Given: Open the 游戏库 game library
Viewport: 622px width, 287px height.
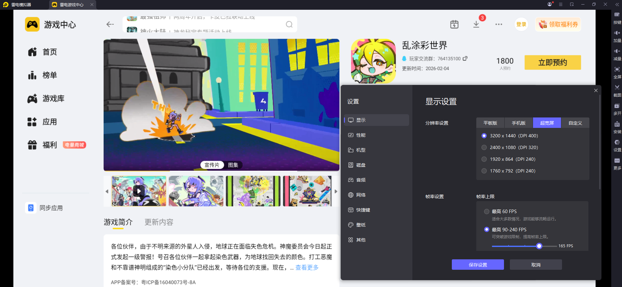Looking at the screenshot, I should tap(46, 99).
